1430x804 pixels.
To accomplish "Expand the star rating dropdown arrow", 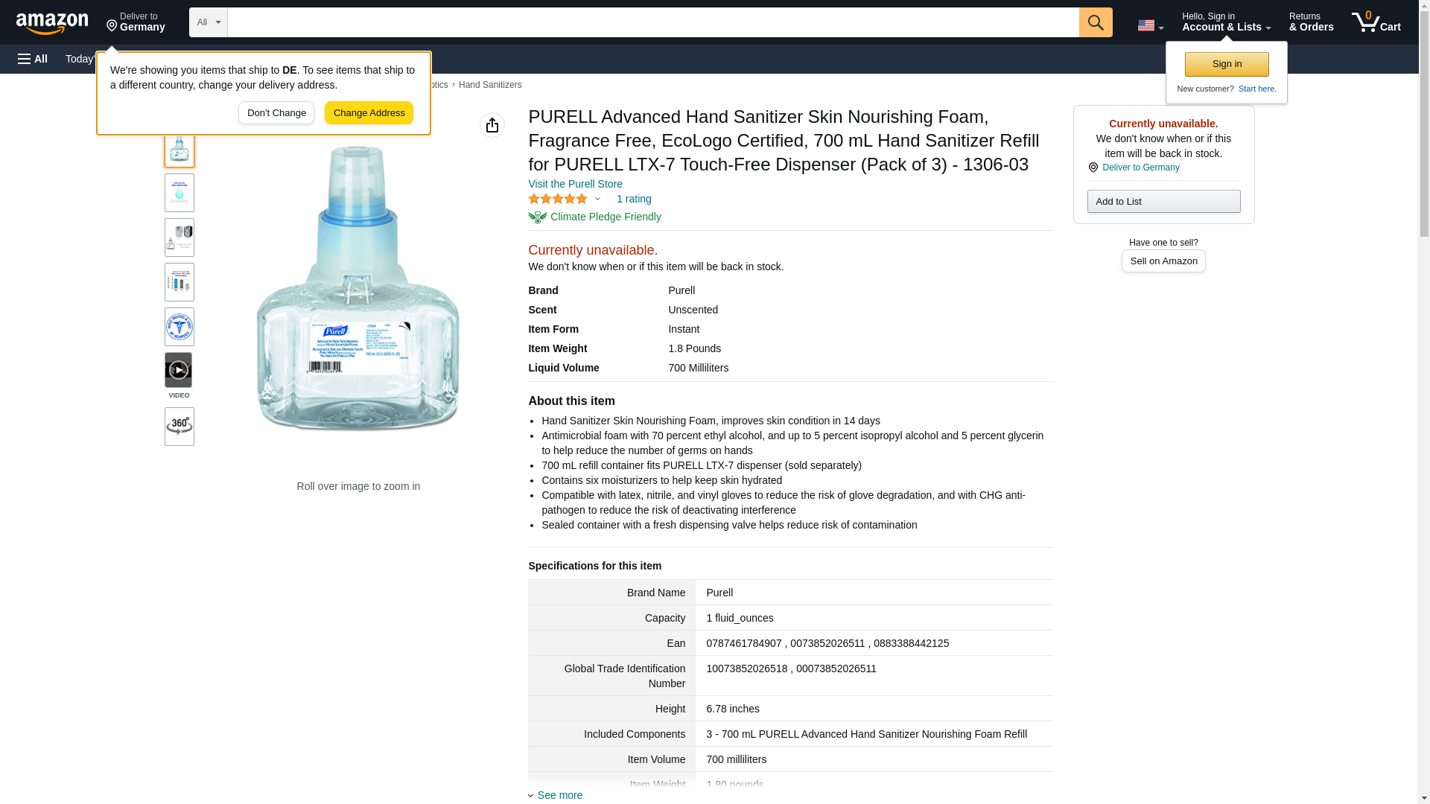I will click(597, 199).
